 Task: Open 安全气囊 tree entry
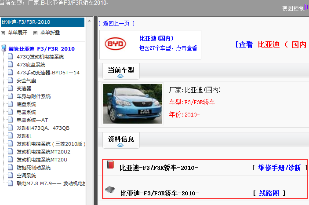tap(26, 81)
